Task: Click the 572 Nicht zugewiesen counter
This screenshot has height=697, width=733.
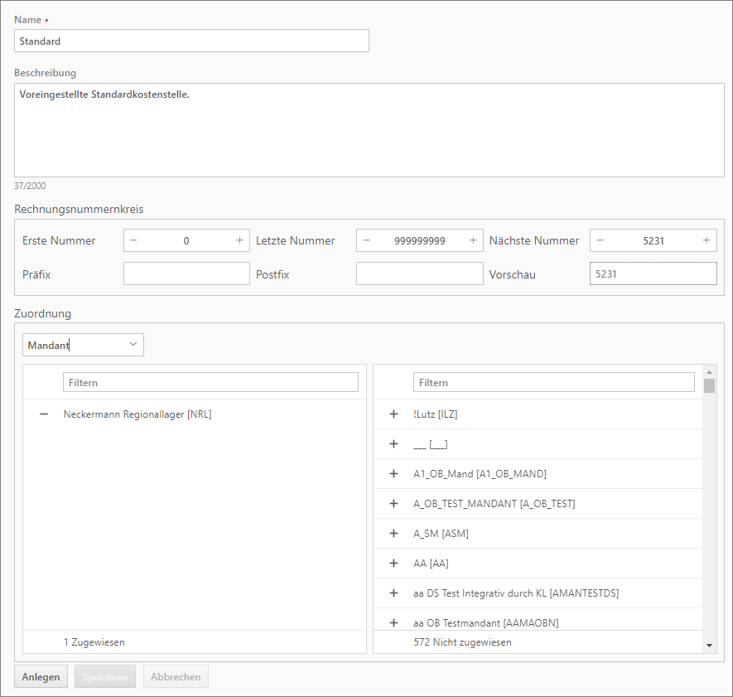Action: pyautogui.click(x=462, y=641)
